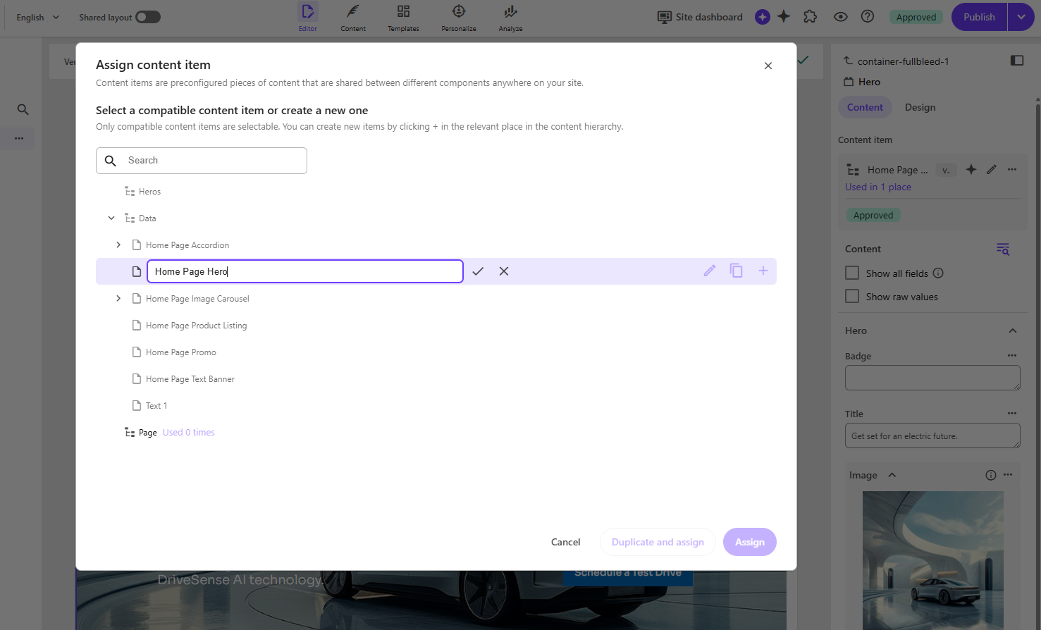Enable the Show all fields checkbox
Image resolution: width=1041 pixels, height=630 pixels.
pyautogui.click(x=852, y=273)
